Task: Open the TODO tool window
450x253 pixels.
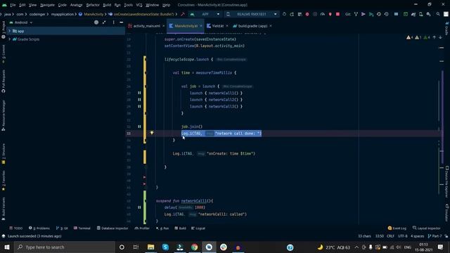Action: (x=15, y=228)
